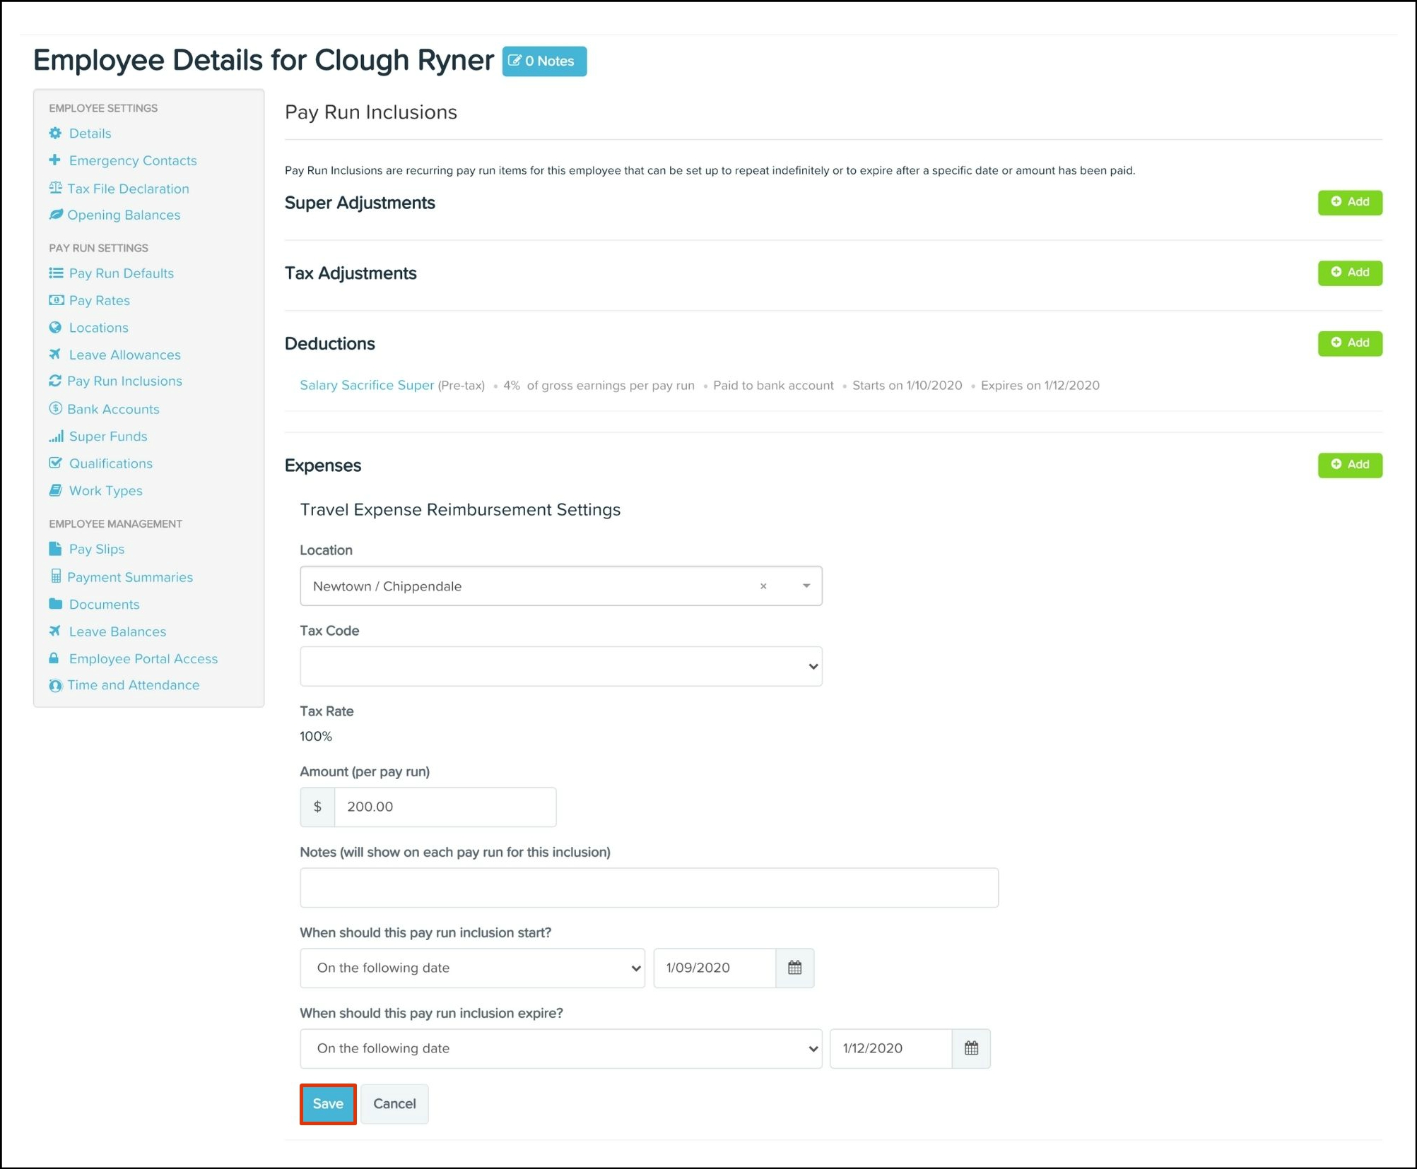Image resolution: width=1417 pixels, height=1169 pixels.
Task: Open the inclusion start timing dropdown
Action: coord(472,968)
